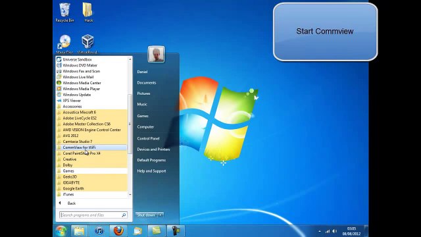Open Help and Support
Screen dimensions: 421x237
[x=152, y=171]
